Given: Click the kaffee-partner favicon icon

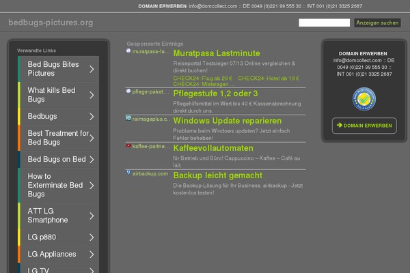Looking at the screenshot, I should 128,145.
